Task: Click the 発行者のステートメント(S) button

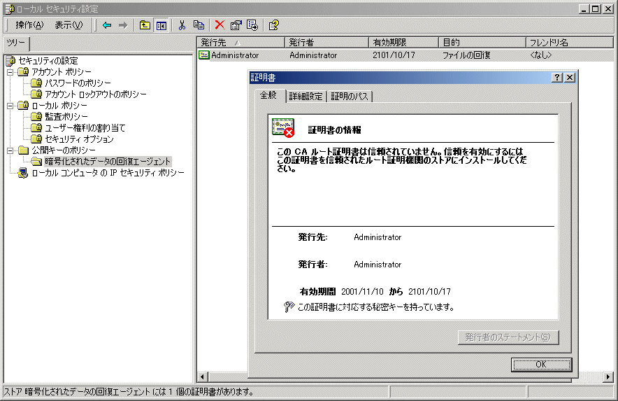Action: point(508,337)
